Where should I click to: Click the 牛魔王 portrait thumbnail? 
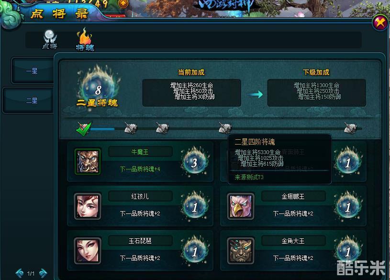[88, 161]
